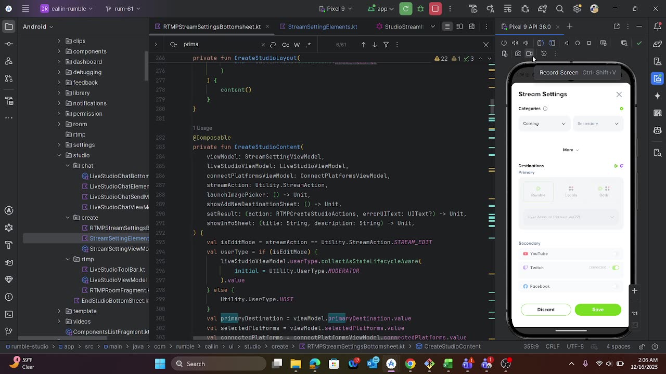Click the emulator Volume Down icon
Screen dimensions: 666x374
[526, 43]
